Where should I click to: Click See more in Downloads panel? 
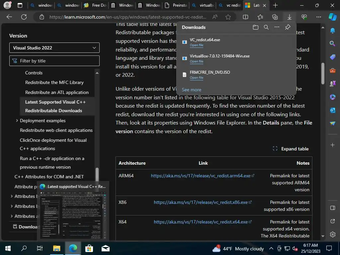[x=192, y=90]
